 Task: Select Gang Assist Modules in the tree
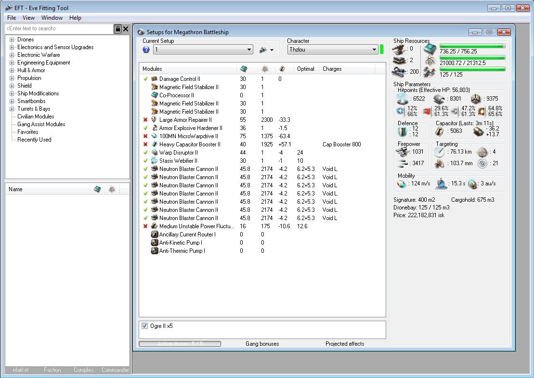(41, 124)
